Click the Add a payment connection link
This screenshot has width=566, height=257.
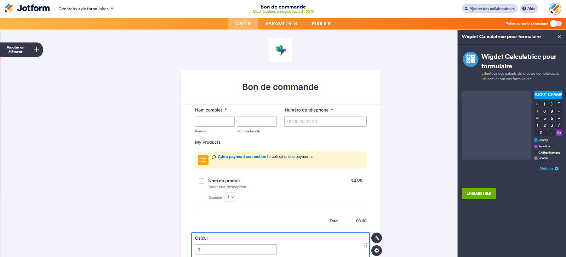(242, 156)
